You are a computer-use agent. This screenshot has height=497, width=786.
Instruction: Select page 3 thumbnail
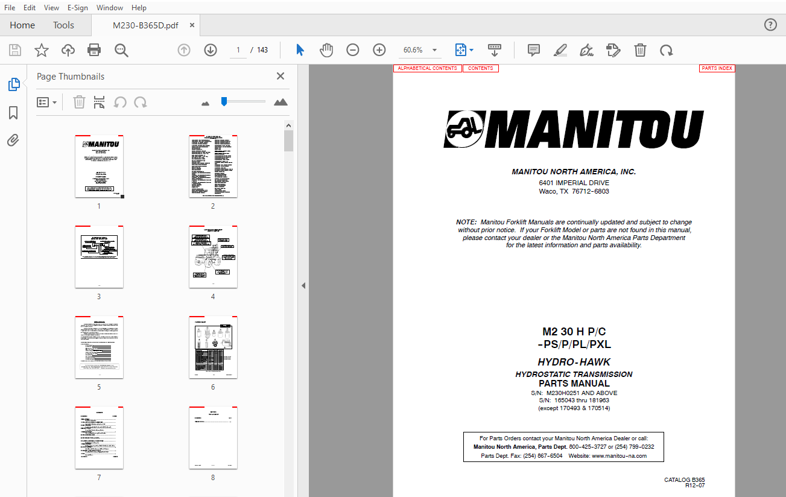click(99, 257)
